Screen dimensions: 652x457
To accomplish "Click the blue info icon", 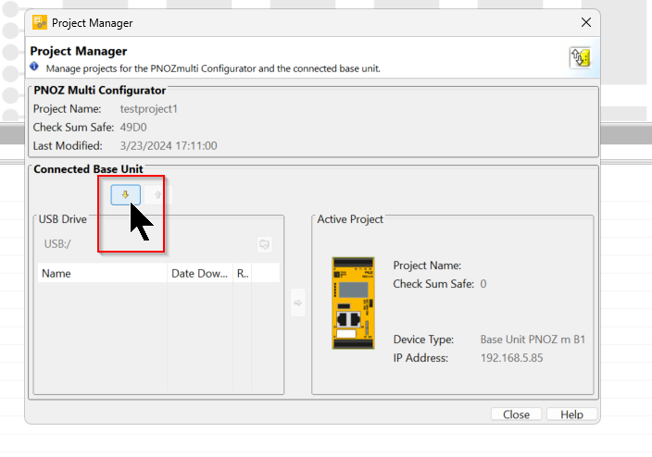I will click(34, 67).
